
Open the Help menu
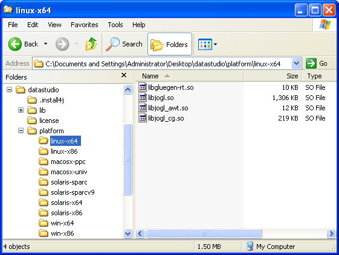[138, 25]
